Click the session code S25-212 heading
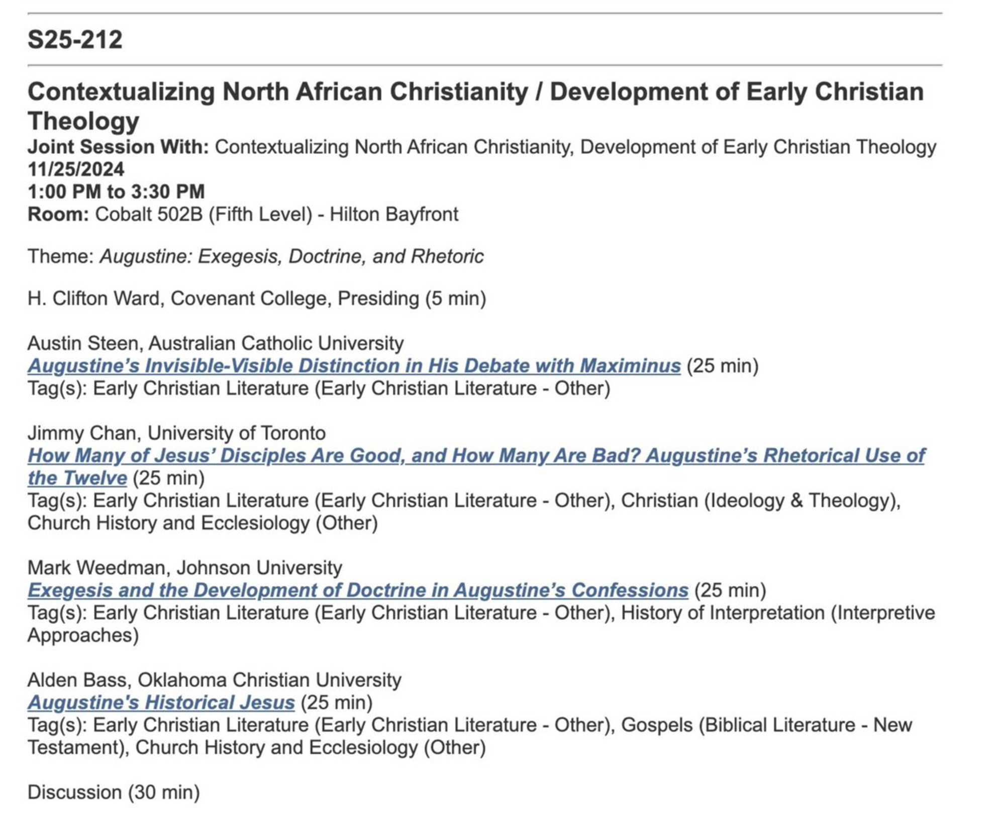 coord(75,40)
